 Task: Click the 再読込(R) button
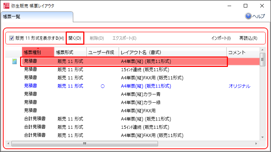pyautogui.click(x=248, y=38)
